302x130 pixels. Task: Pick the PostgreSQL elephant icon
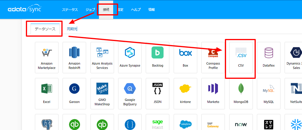[47, 124]
